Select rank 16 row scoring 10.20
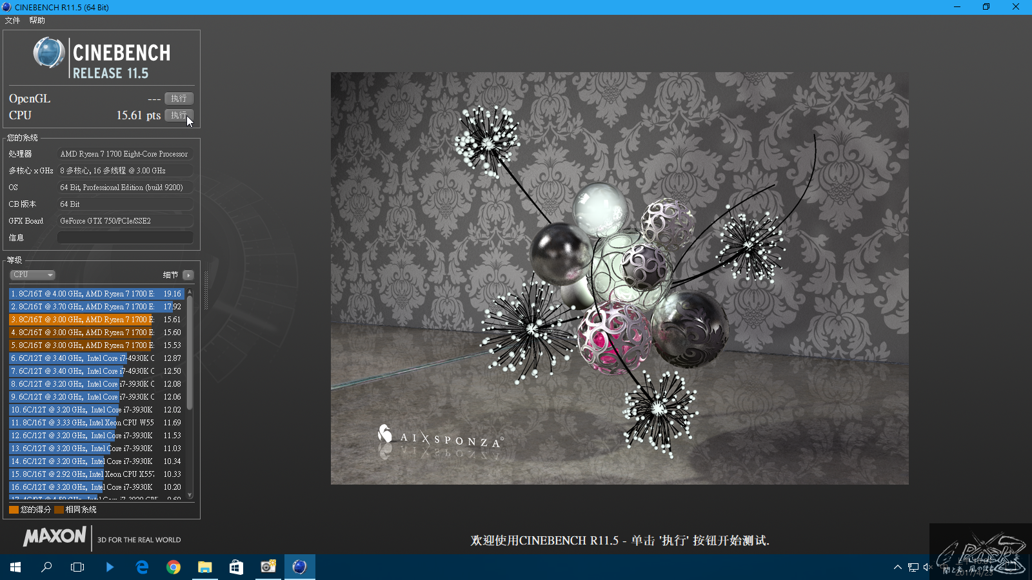1032x580 pixels. tap(97, 487)
